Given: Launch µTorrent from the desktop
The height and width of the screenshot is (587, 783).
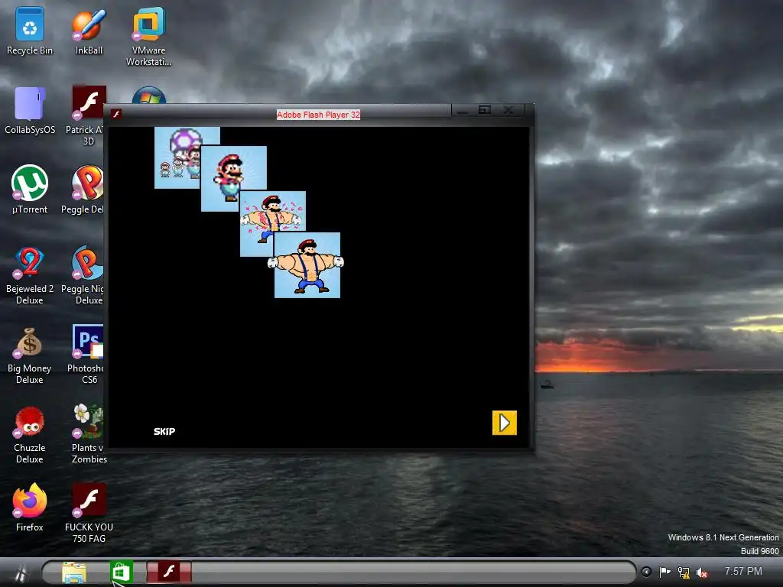Looking at the screenshot, I should pyautogui.click(x=30, y=190).
